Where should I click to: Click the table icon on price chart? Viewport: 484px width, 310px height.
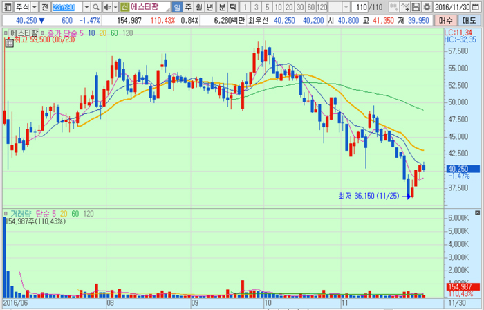click(9, 42)
